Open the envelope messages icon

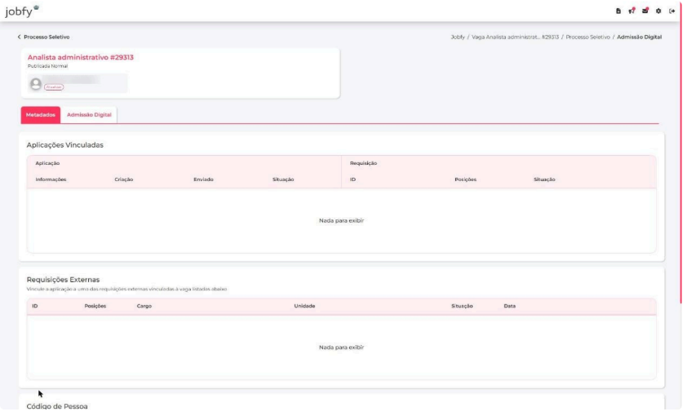click(645, 11)
